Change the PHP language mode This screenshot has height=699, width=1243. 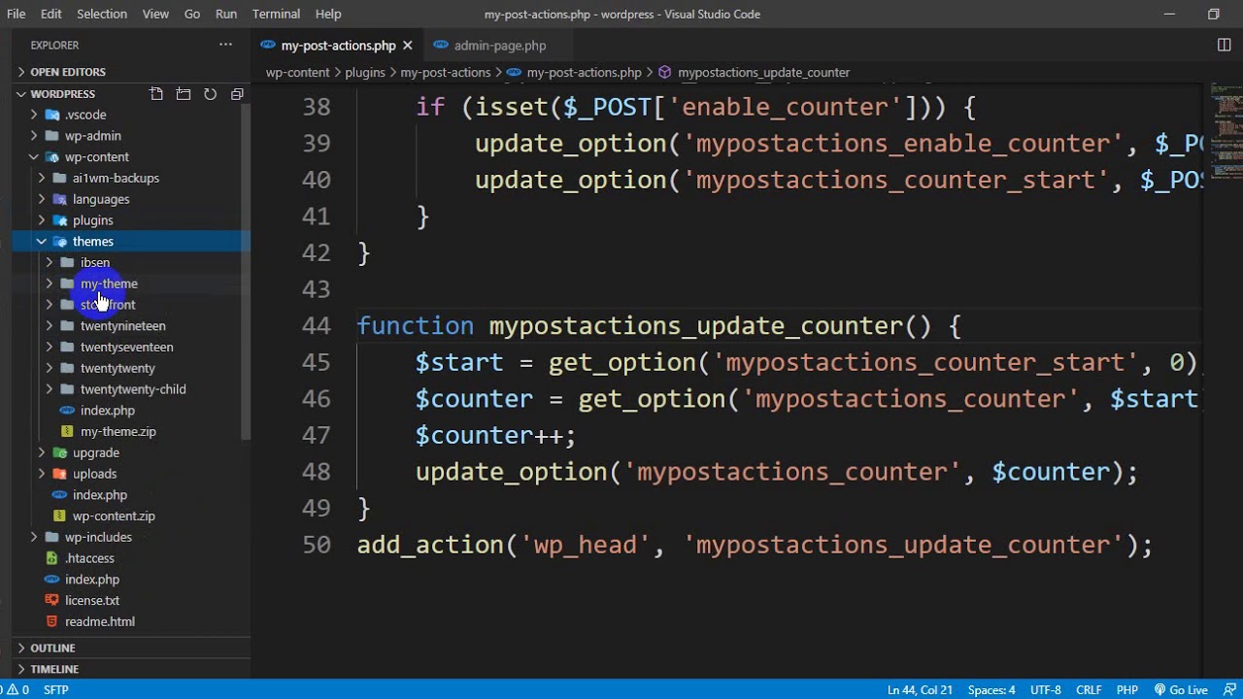click(x=1127, y=690)
